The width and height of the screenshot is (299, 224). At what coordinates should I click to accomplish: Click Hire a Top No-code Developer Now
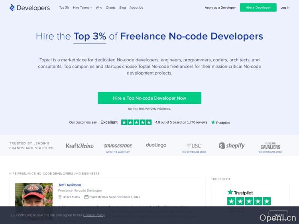149,98
